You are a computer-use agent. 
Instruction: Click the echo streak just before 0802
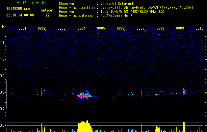[x=42, y=93]
